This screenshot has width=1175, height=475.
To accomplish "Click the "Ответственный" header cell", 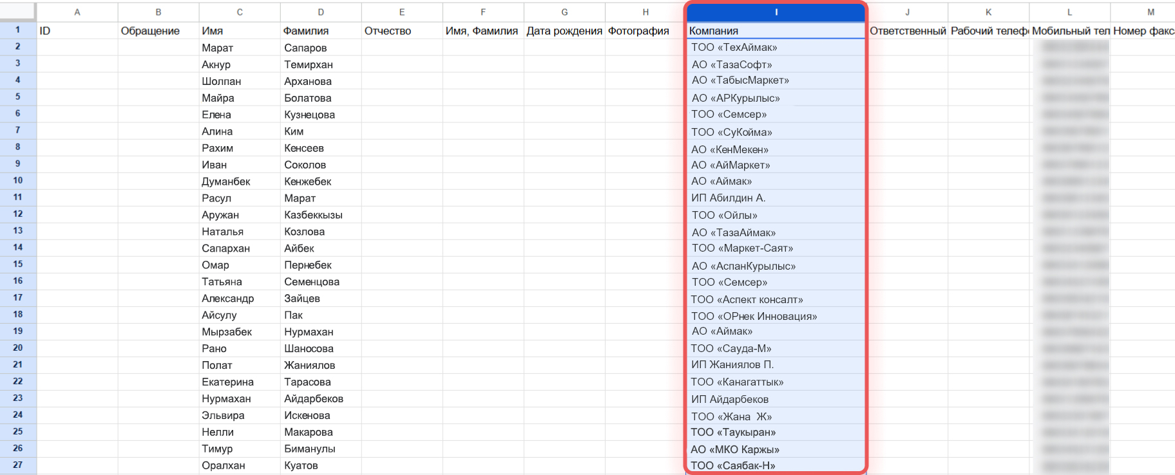I will point(908,31).
